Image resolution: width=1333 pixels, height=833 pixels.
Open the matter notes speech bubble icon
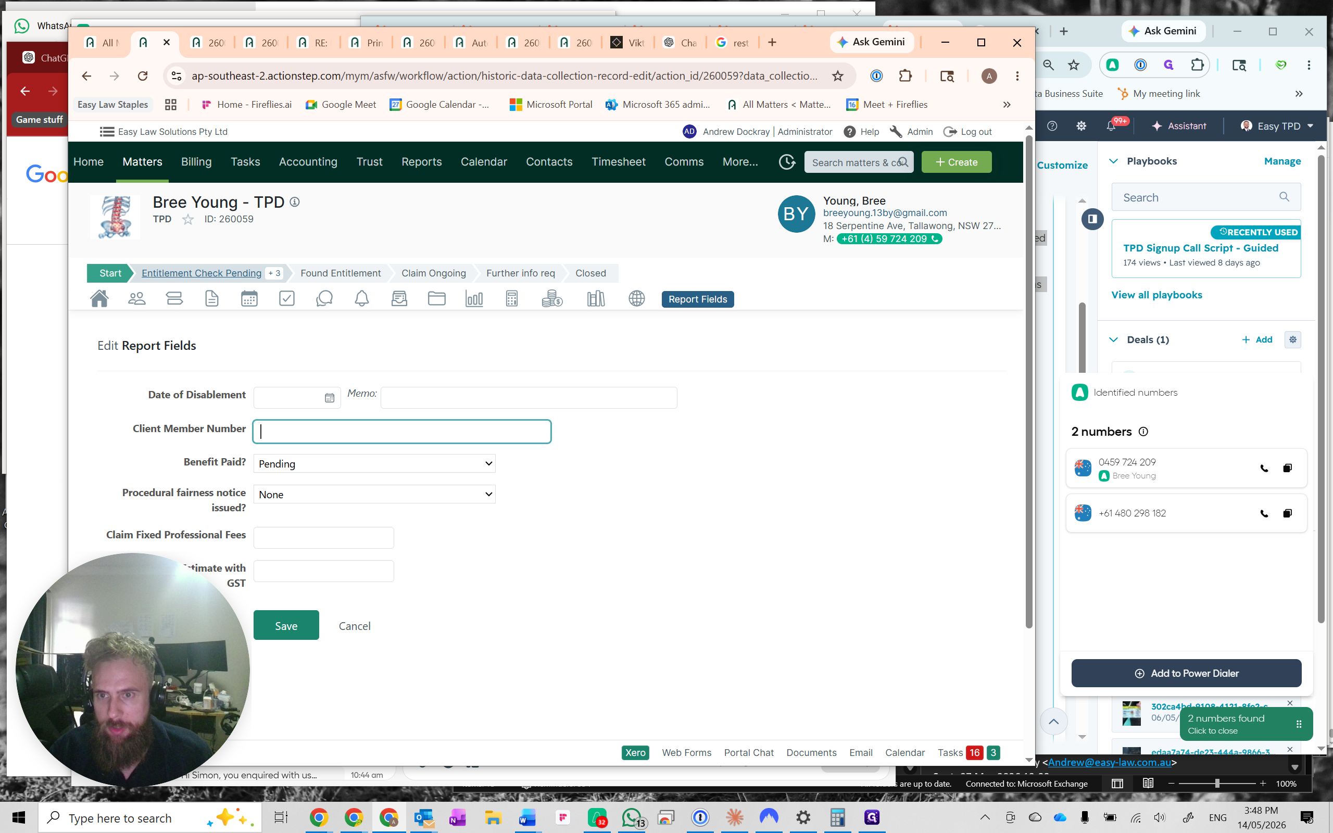point(324,299)
